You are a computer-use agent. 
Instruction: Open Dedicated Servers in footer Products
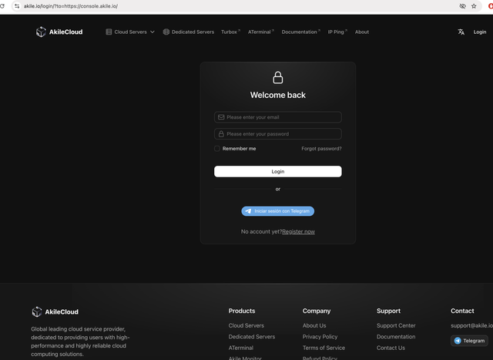coord(252,337)
